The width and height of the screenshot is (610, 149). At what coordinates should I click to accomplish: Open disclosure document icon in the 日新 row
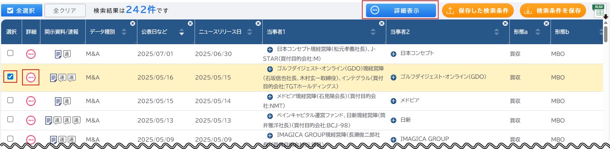tap(49, 121)
